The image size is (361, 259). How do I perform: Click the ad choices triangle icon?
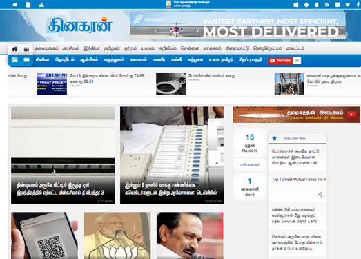(320, 195)
